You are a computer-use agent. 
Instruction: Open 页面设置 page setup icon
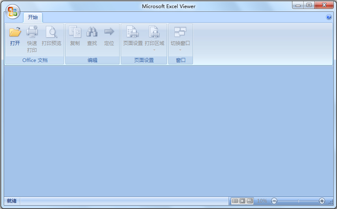pyautogui.click(x=133, y=32)
